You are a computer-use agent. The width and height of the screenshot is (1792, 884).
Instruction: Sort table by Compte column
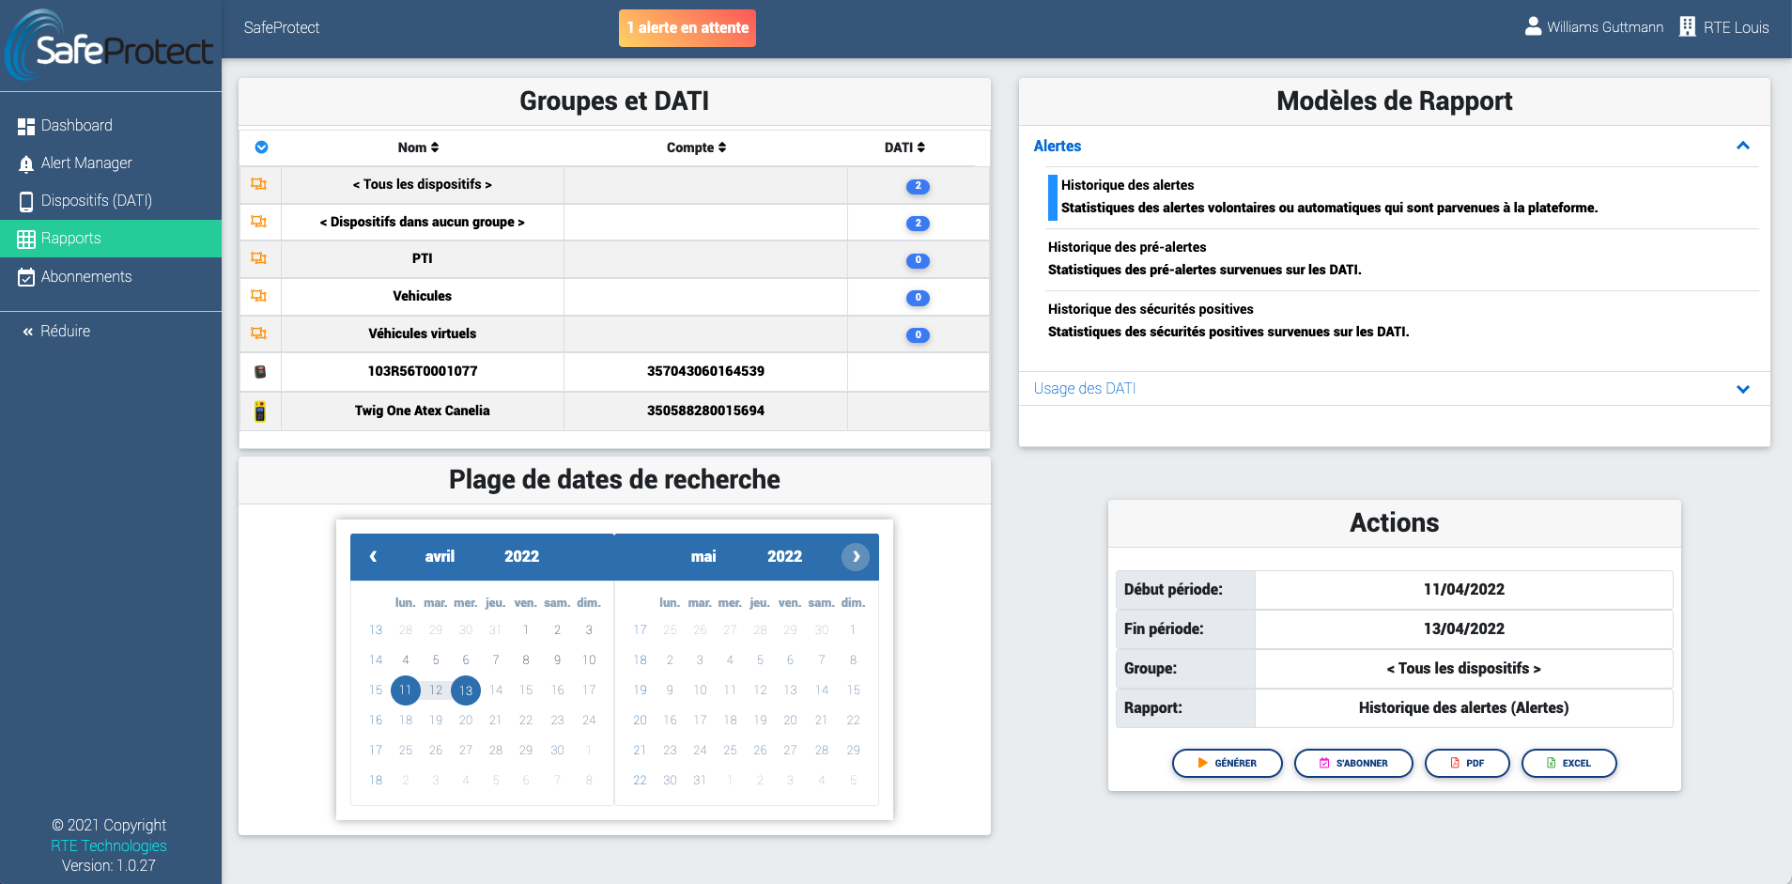point(696,147)
